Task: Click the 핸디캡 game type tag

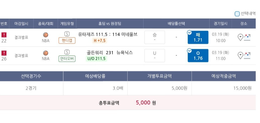Action: tap(67, 41)
